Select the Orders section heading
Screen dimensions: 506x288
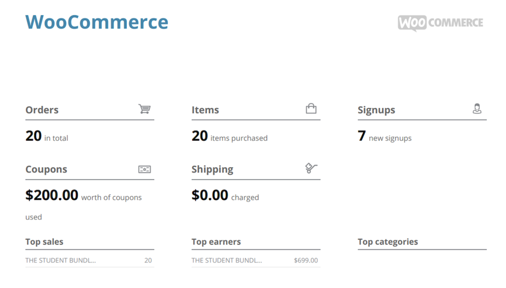pyautogui.click(x=42, y=110)
